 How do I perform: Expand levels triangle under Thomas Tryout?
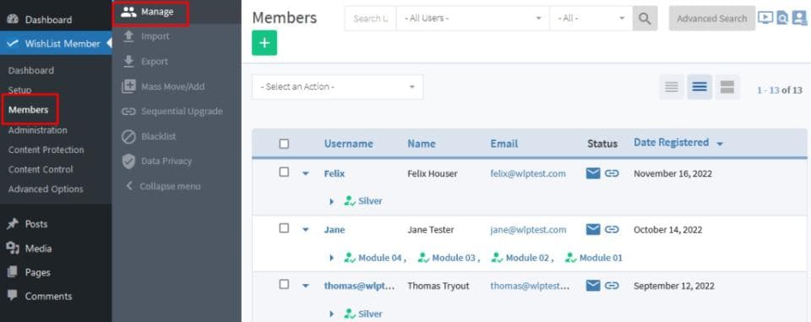tap(331, 314)
